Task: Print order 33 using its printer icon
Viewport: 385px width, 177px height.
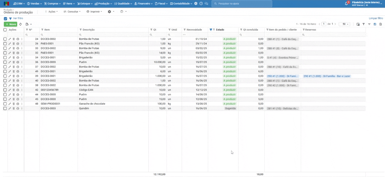Action: [18, 48]
